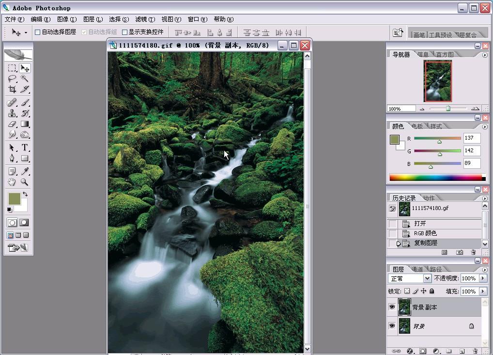Open the 画笔 tab in palette well
The width and height of the screenshot is (493, 355).
click(x=419, y=35)
